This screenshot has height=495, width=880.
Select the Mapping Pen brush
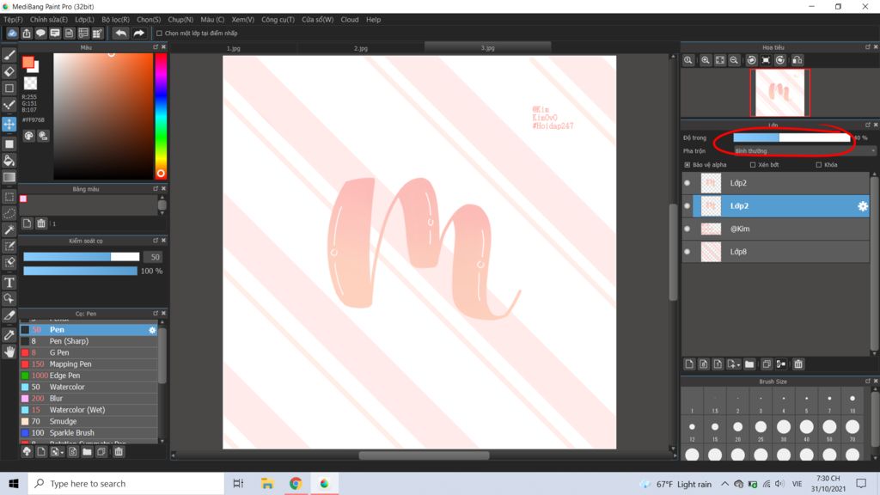89,364
